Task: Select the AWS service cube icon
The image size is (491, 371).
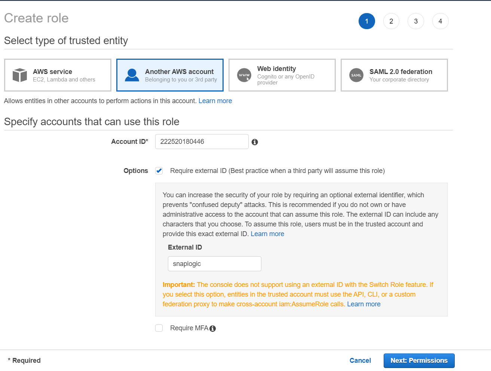Action: [x=19, y=75]
